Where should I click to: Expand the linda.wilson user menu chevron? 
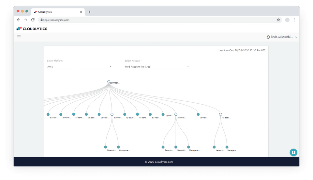(x=296, y=37)
